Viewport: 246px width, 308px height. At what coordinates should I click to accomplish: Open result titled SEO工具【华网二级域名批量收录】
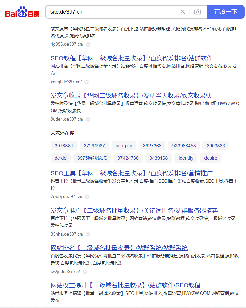point(132,173)
